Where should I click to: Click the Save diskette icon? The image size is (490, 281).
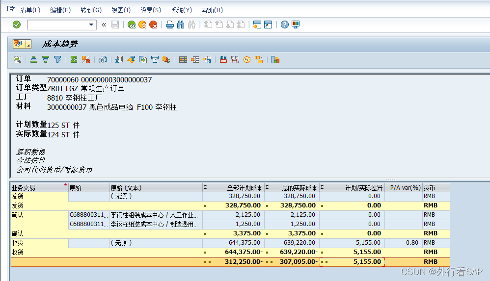115,25
